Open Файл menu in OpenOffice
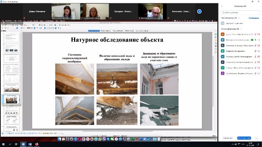 point(15,21)
